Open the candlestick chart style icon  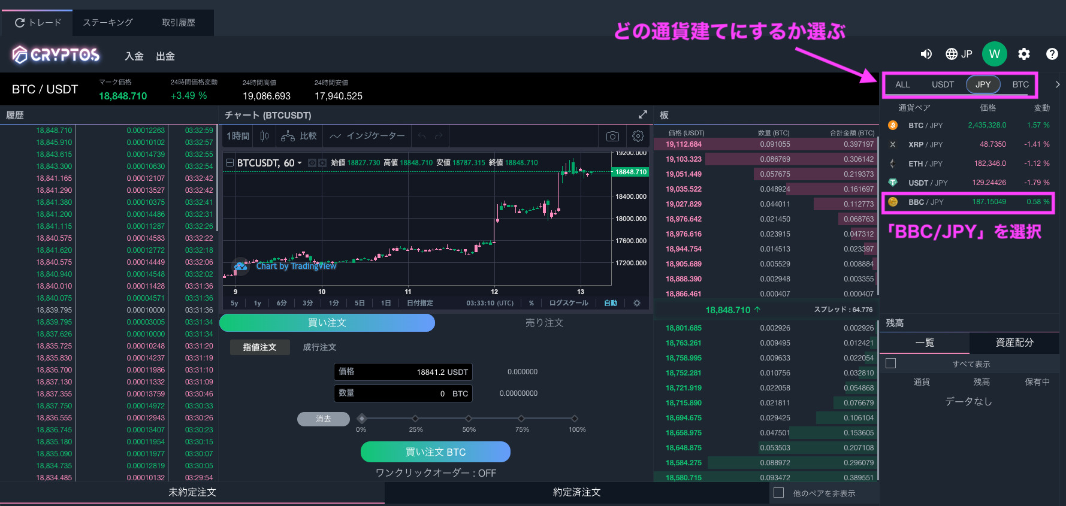264,137
